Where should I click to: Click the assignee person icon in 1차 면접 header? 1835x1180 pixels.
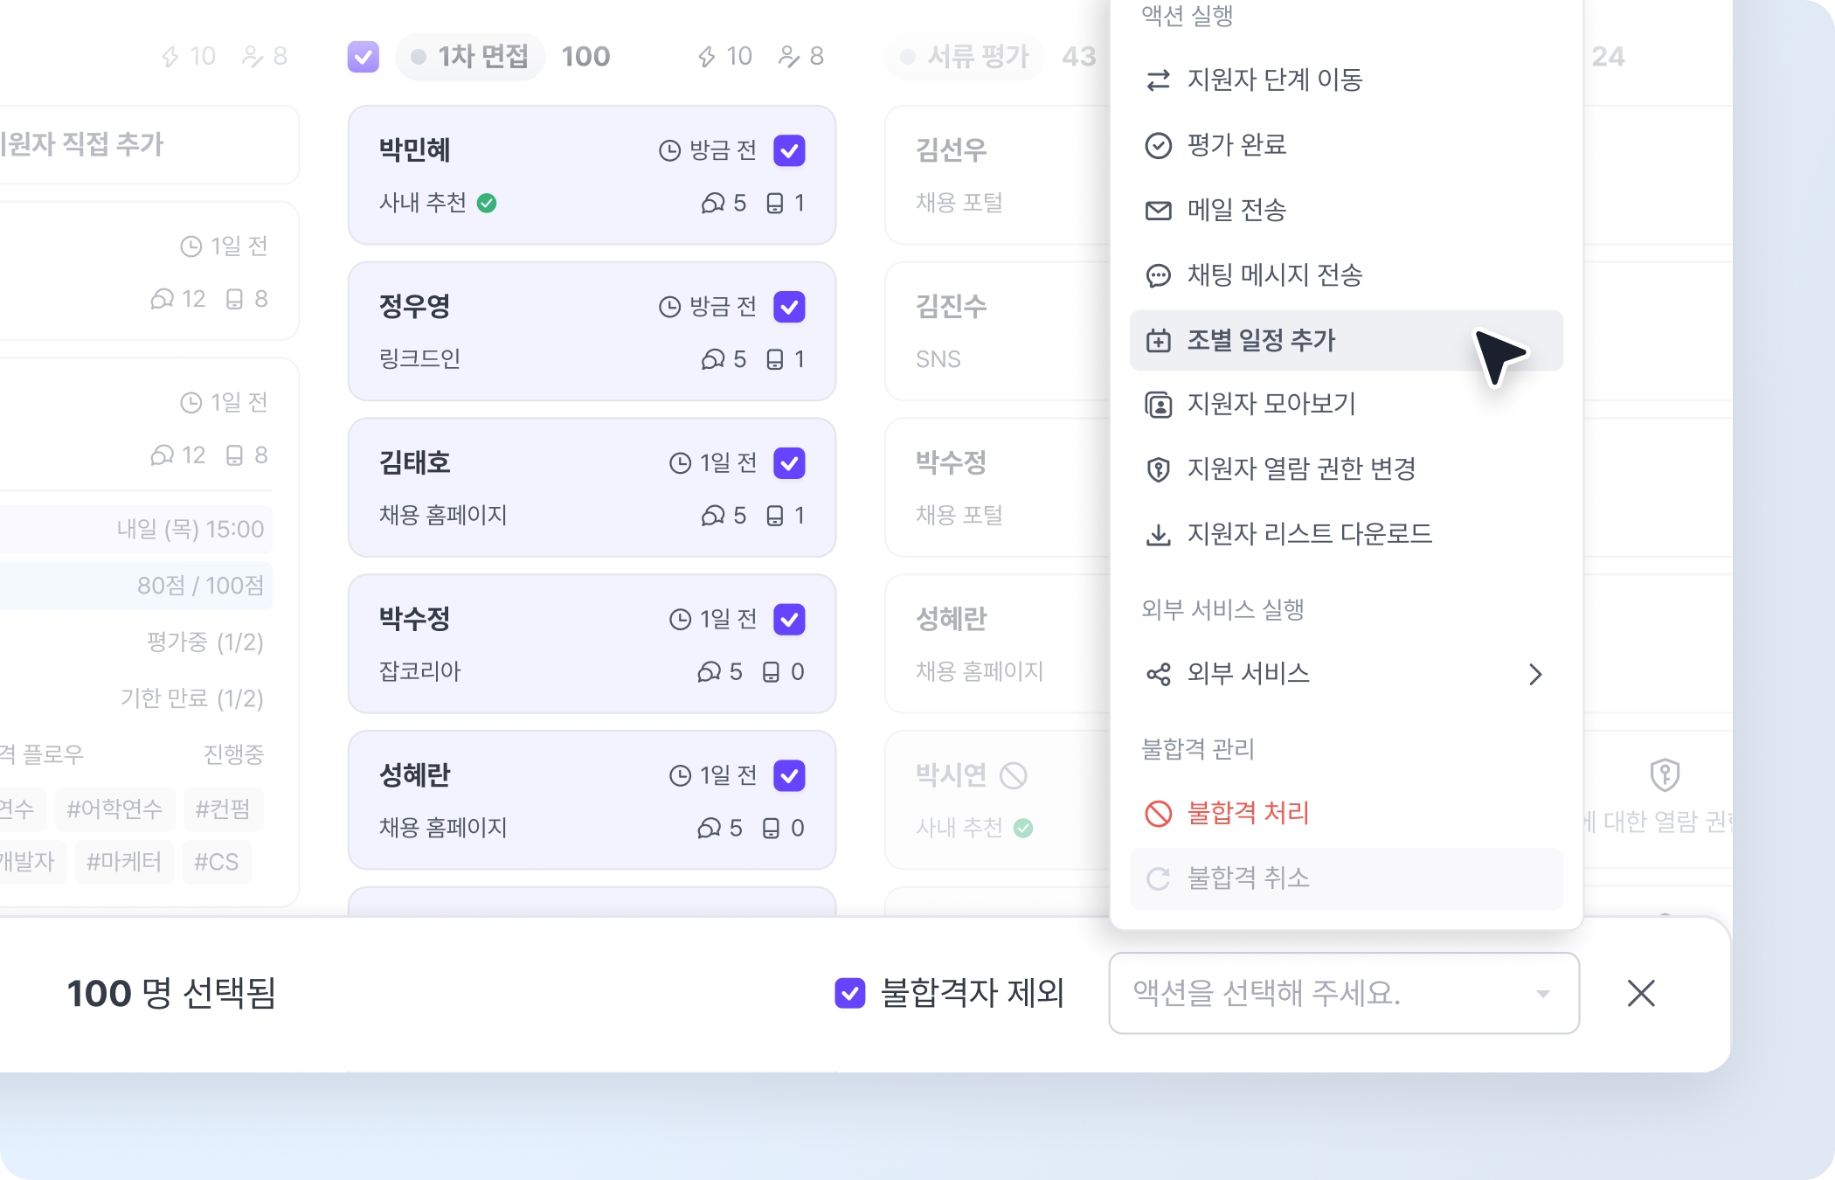788,57
